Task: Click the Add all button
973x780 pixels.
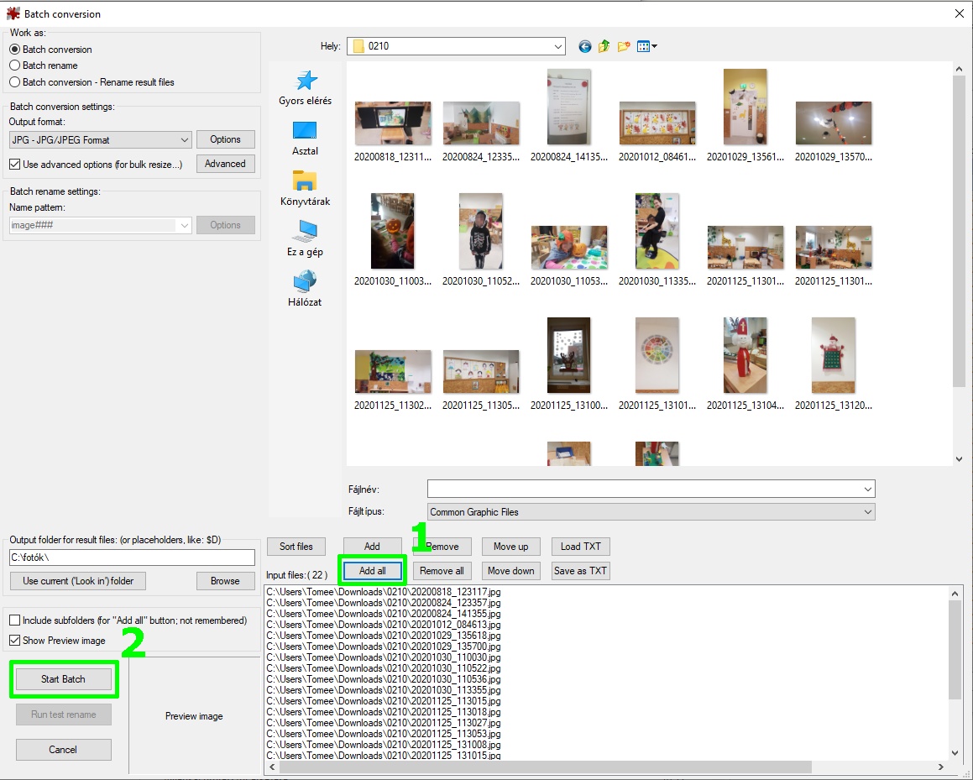Action: pyautogui.click(x=372, y=571)
